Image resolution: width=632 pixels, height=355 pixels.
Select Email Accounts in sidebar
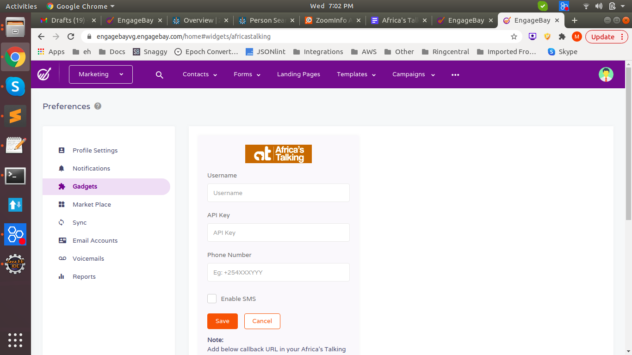95,240
